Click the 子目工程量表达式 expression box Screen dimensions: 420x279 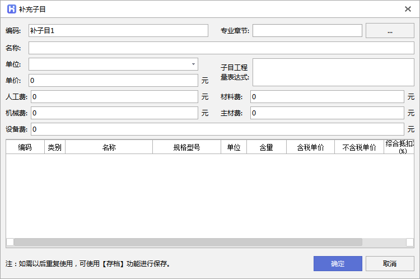tap(333, 72)
